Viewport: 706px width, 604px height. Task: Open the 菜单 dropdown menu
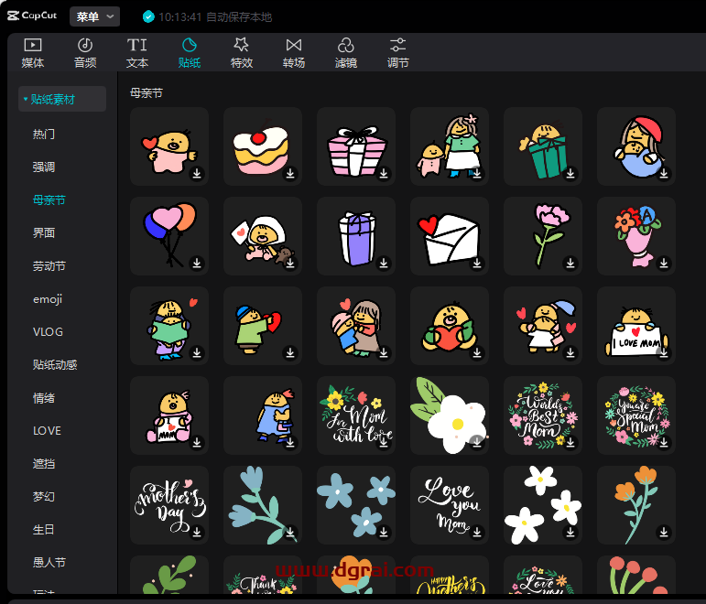pos(95,16)
